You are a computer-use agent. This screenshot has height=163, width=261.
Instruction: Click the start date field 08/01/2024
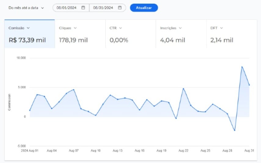66,8
